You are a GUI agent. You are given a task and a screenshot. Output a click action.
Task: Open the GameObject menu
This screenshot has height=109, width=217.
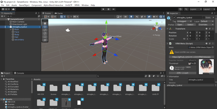click(x=24, y=5)
